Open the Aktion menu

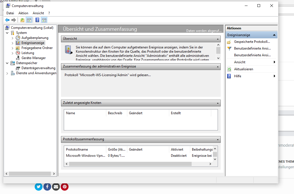pos(23,13)
